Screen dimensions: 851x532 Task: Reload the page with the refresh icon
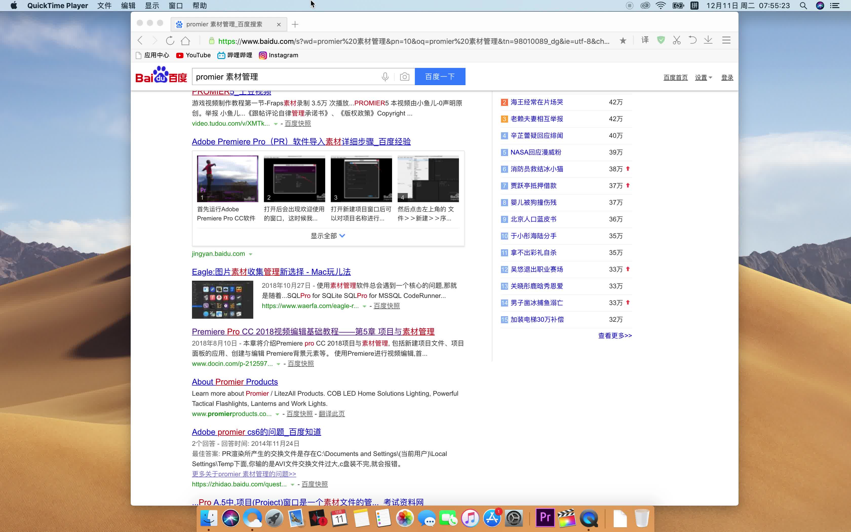pos(170,41)
